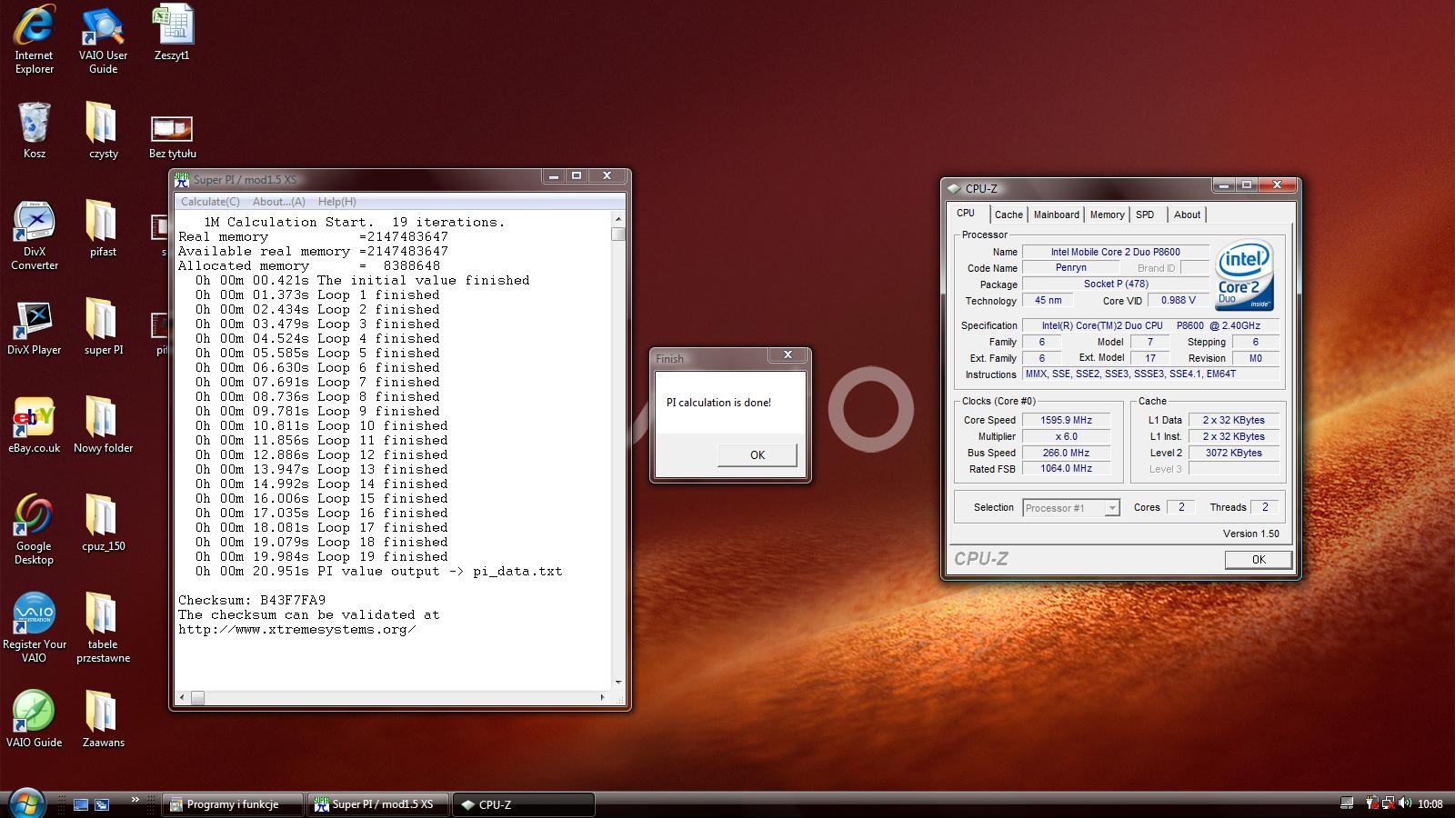
Task: Click the 'Checksum: B43F7FA9' line
Action: coord(252,600)
